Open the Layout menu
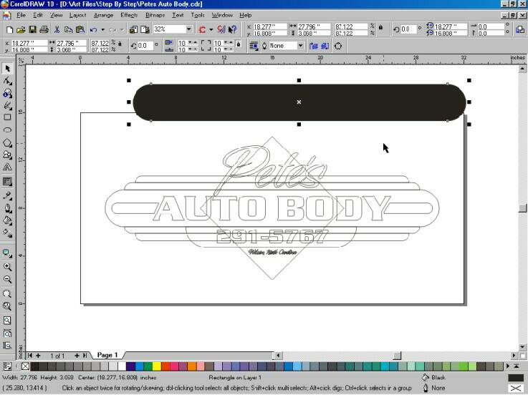Image resolution: width=528 pixels, height=395 pixels. coord(78,15)
